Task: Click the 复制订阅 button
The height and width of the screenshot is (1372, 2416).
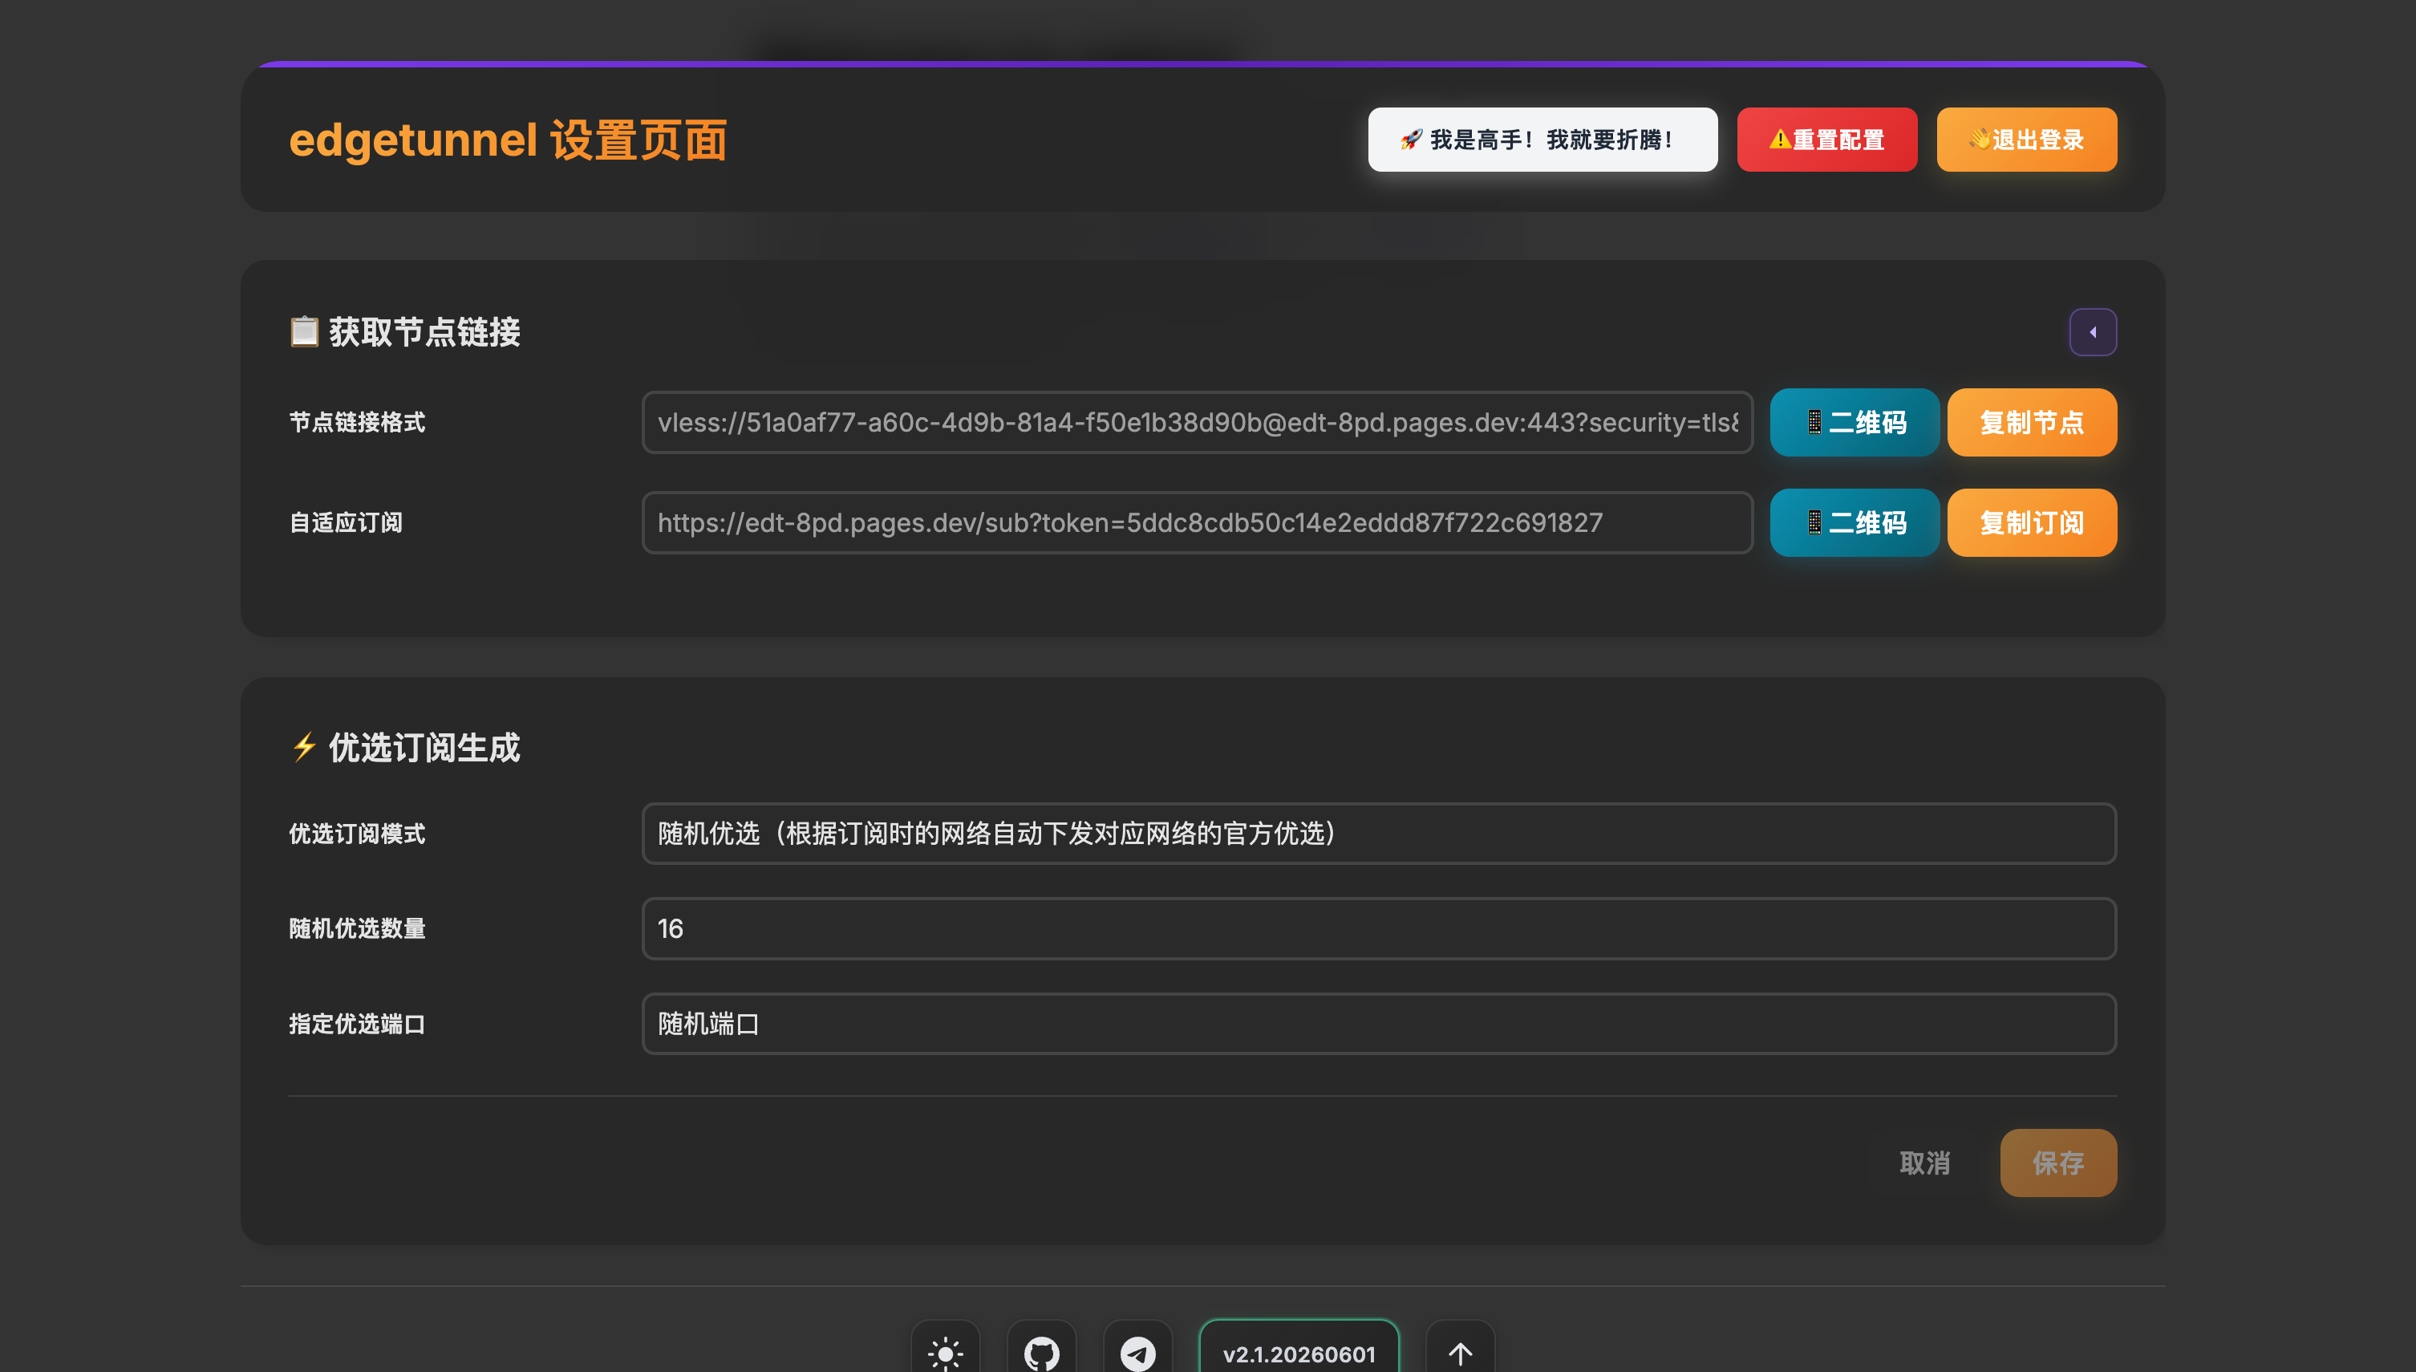Action: click(x=2032, y=522)
